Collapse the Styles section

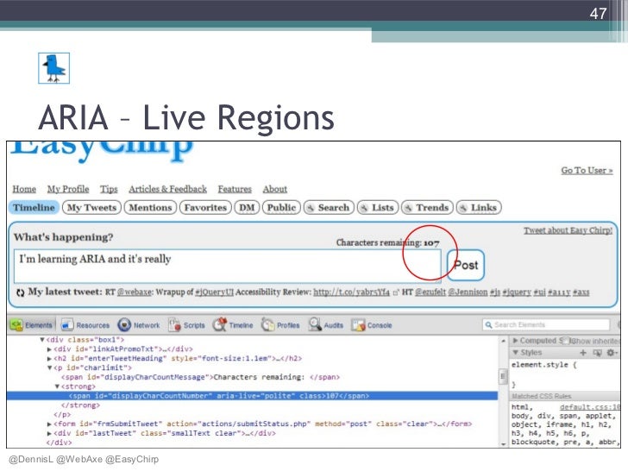coord(516,353)
